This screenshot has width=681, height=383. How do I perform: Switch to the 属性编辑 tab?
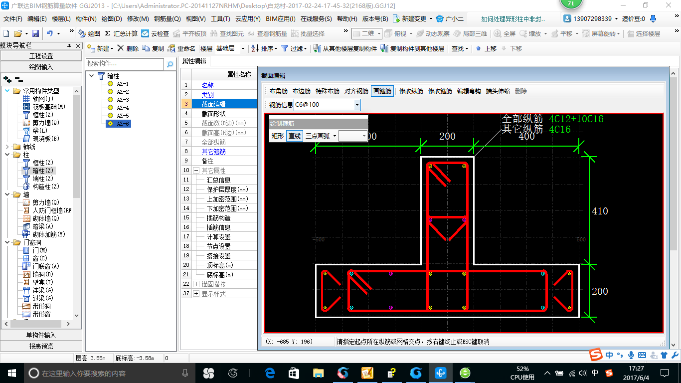[194, 61]
